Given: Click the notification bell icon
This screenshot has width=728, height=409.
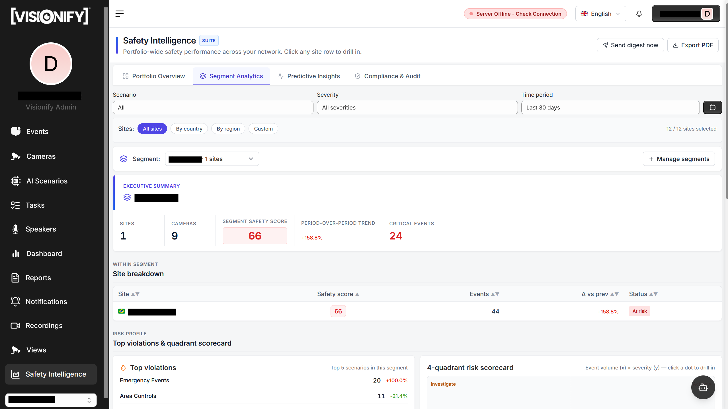Looking at the screenshot, I should pyautogui.click(x=639, y=14).
